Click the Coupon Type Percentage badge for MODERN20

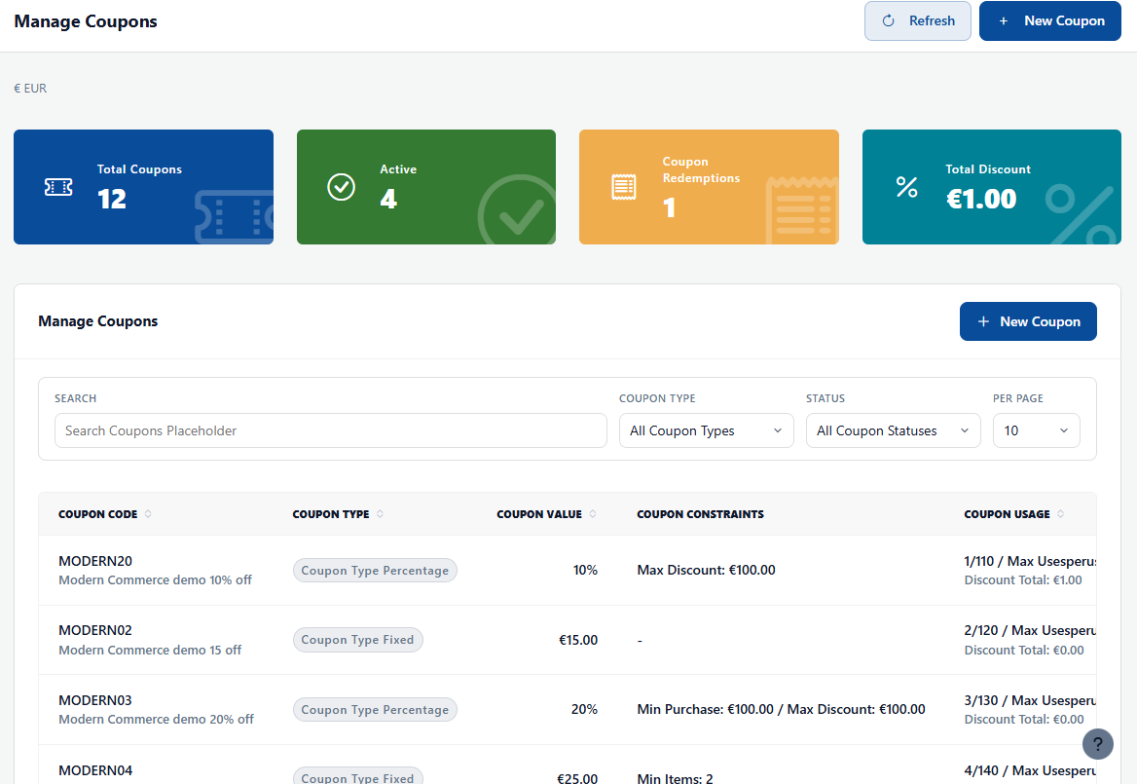click(x=375, y=570)
